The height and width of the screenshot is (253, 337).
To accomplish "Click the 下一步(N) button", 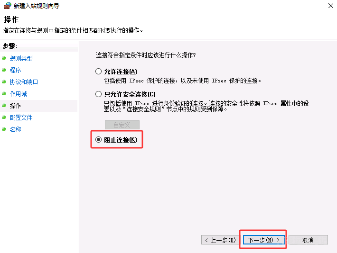I will (x=264, y=240).
